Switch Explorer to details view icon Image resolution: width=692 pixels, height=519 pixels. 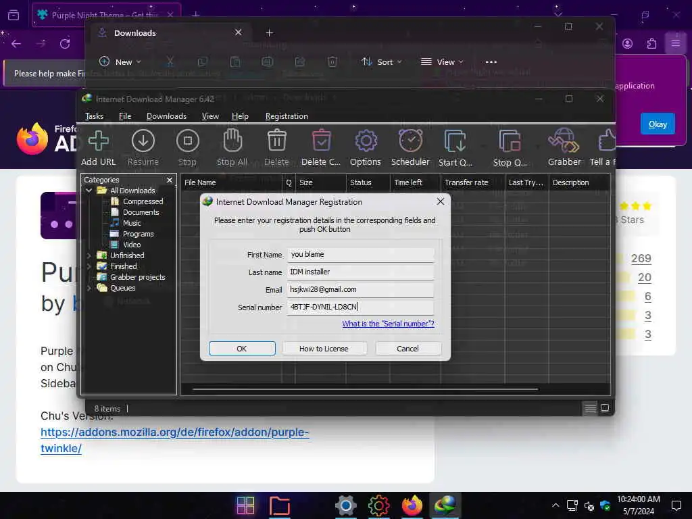pyautogui.click(x=590, y=408)
